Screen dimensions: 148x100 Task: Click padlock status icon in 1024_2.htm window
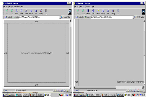(x=74, y=90)
